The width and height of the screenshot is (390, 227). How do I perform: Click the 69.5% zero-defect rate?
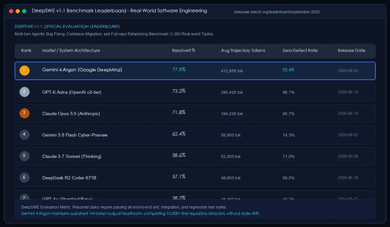click(289, 178)
